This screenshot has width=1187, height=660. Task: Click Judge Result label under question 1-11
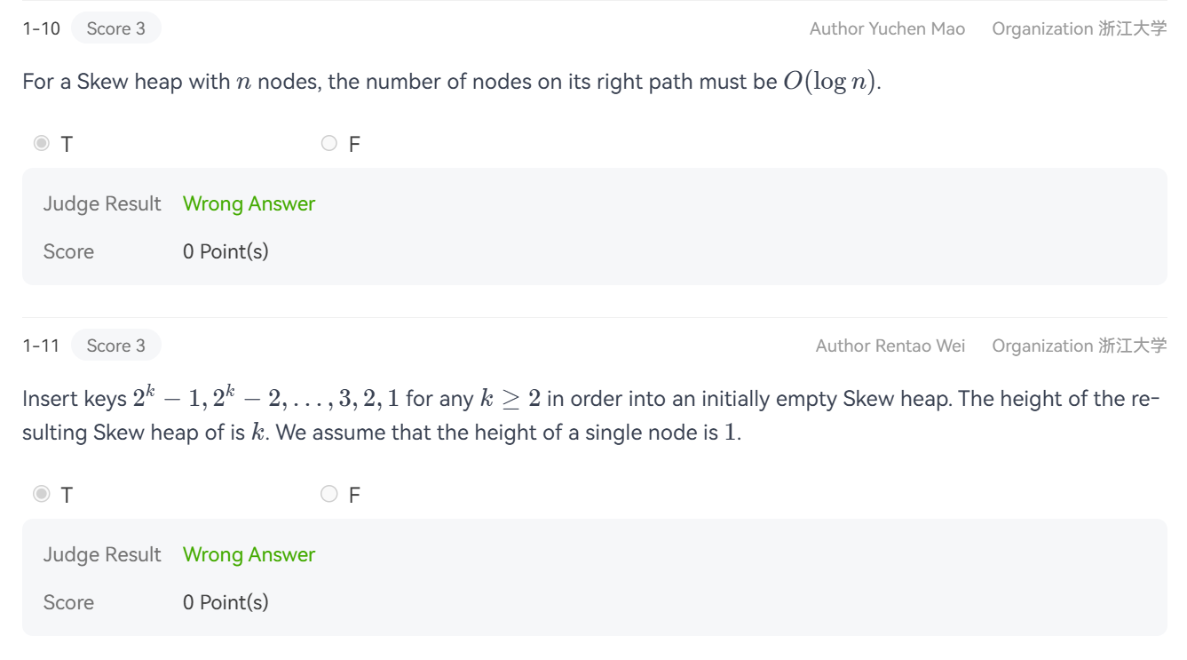102,554
